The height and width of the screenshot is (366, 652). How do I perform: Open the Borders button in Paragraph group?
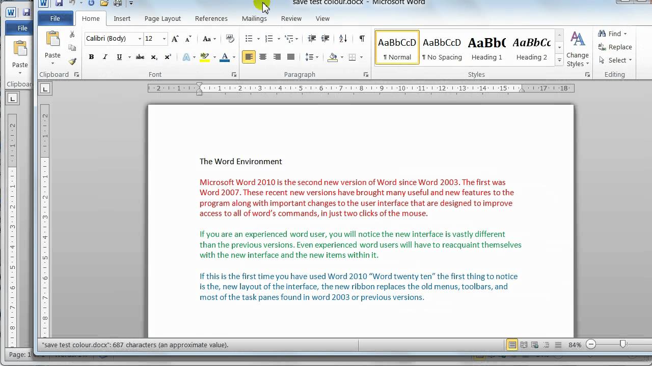click(352, 57)
